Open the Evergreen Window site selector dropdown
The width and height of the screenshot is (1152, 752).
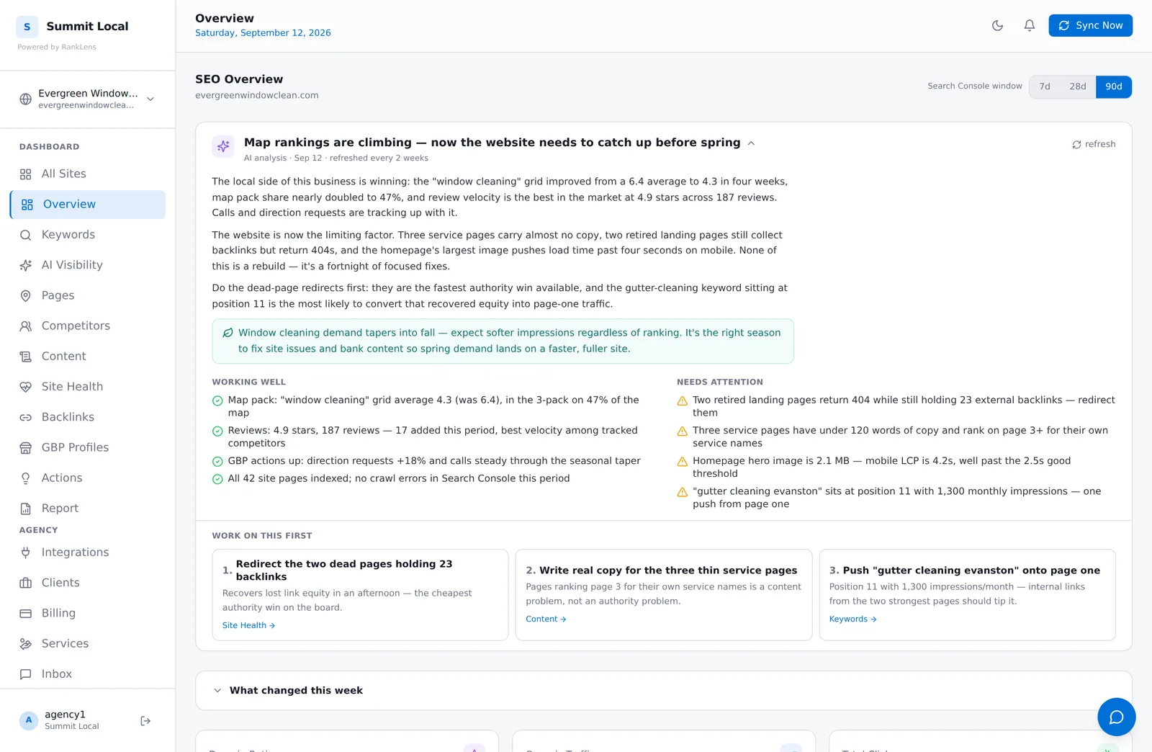(87, 99)
